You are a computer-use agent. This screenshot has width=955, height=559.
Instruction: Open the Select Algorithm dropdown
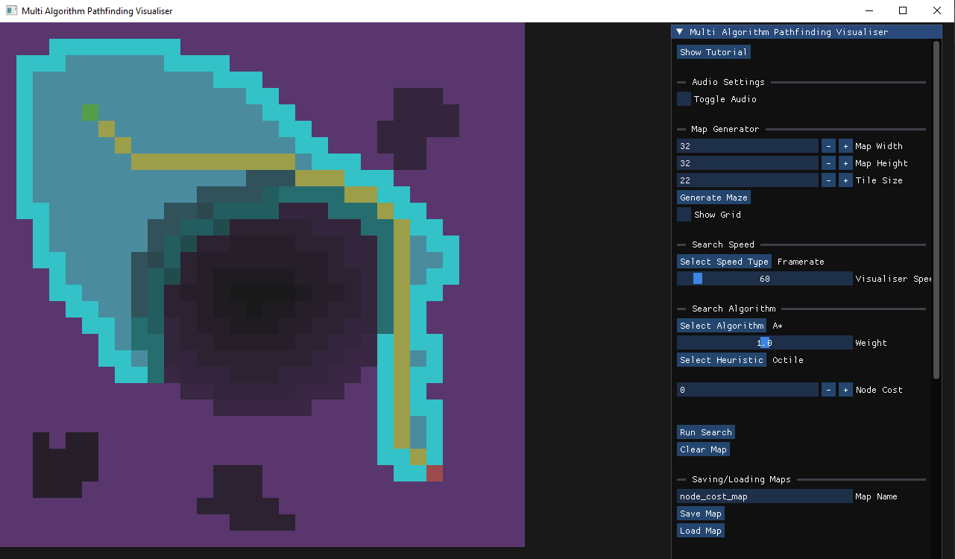722,326
